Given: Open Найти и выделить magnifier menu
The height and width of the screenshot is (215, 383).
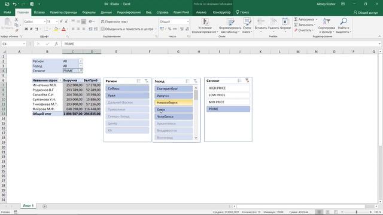Looking at the screenshot, I should (344, 26).
